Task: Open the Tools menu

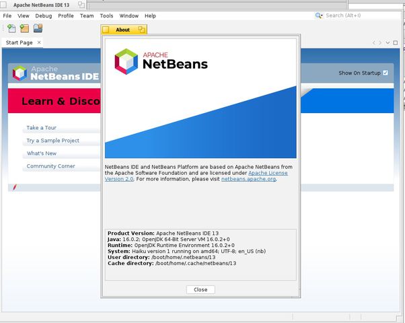Action: click(x=107, y=15)
